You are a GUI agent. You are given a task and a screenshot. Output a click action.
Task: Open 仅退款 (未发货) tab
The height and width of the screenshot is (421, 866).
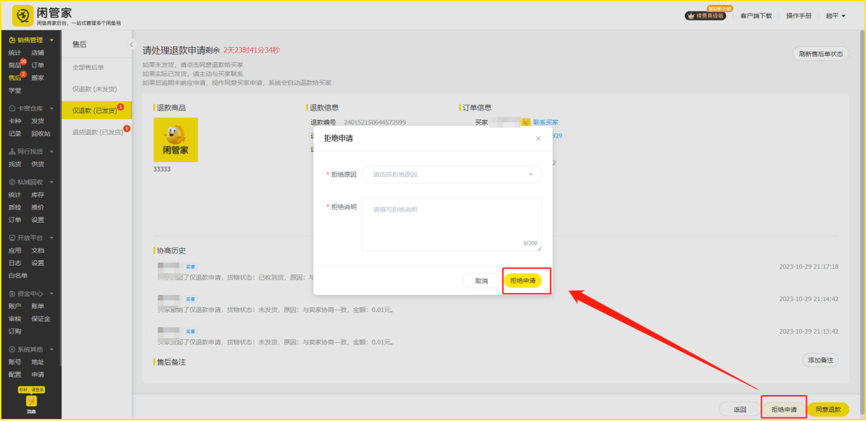(94, 89)
